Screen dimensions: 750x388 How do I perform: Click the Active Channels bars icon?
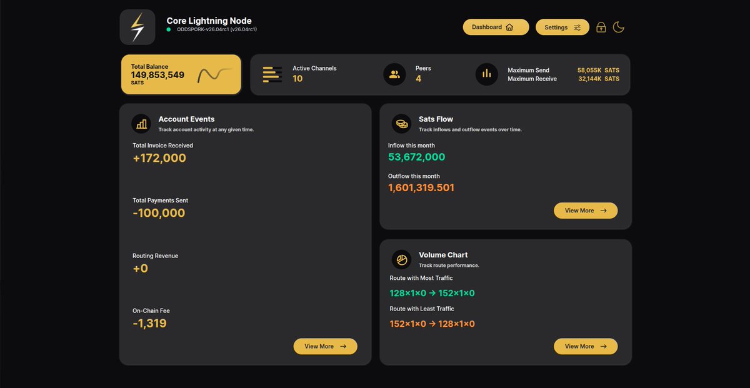(x=272, y=74)
